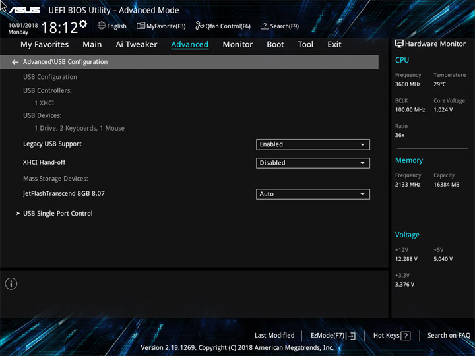This screenshot has width=475, height=356.
Task: Open Search on FAQ link
Action: [x=449, y=336]
